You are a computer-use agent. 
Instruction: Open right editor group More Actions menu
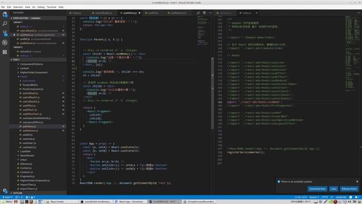coord(359,13)
